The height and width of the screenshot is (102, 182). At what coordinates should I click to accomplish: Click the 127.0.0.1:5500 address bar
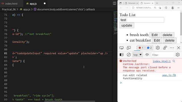pos(144,8)
